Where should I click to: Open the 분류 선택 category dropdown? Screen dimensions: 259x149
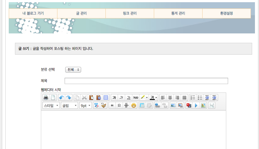pyautogui.click(x=73, y=70)
